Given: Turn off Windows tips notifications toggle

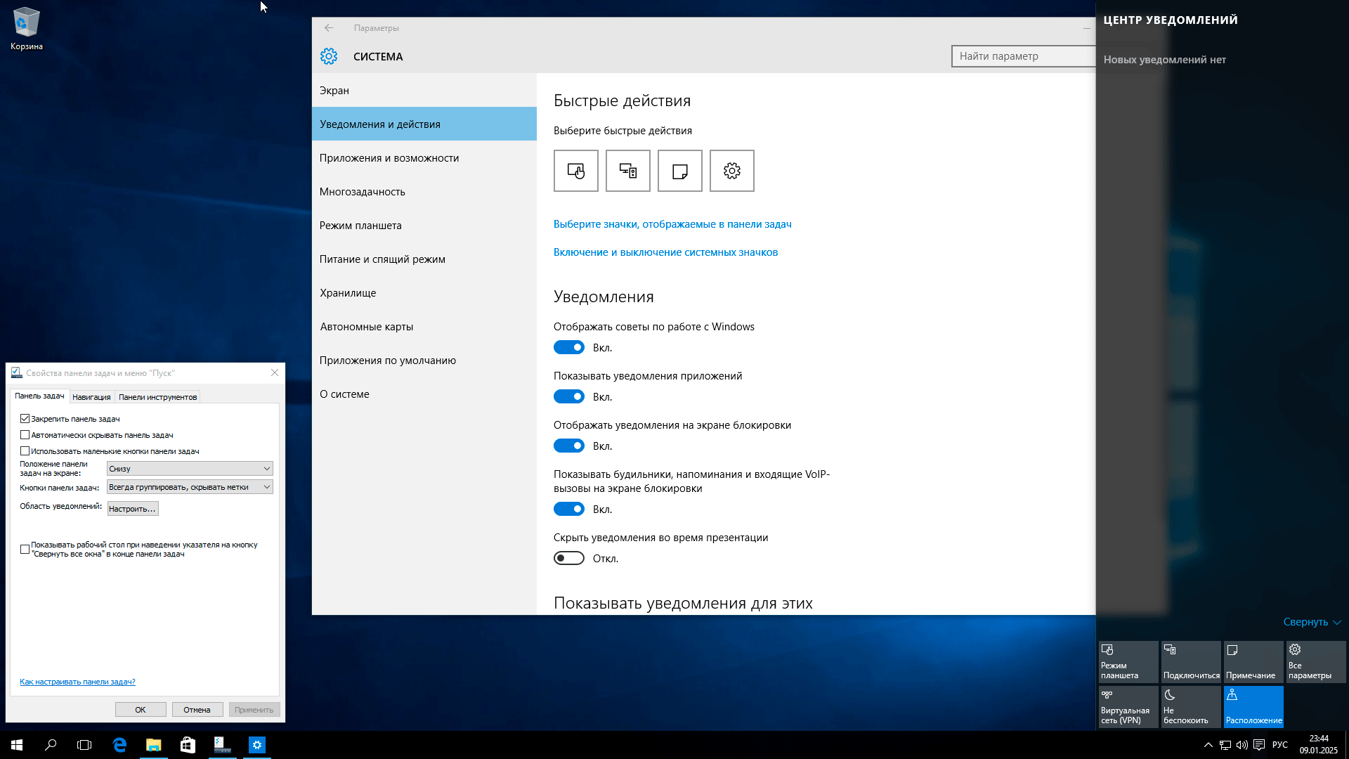Looking at the screenshot, I should click(569, 348).
